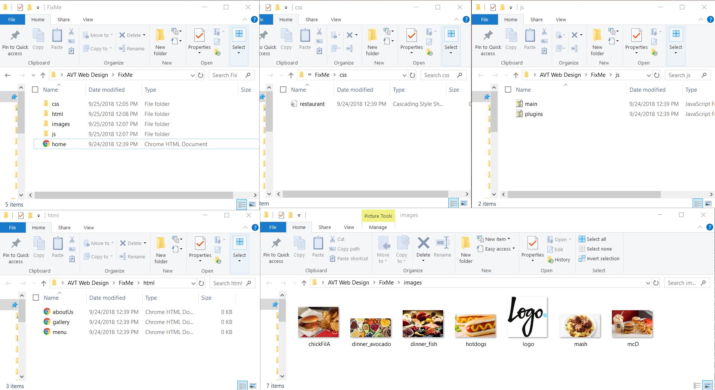
Task: Click horizontal scrollbar in css window
Action: (365, 194)
